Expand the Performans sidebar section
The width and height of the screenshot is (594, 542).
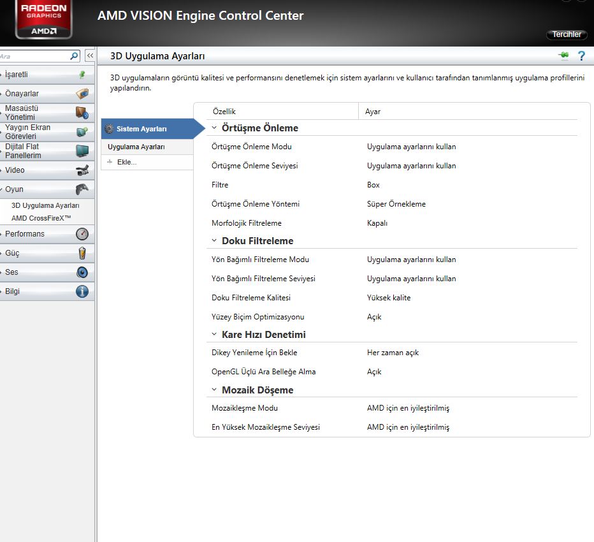tap(47, 234)
